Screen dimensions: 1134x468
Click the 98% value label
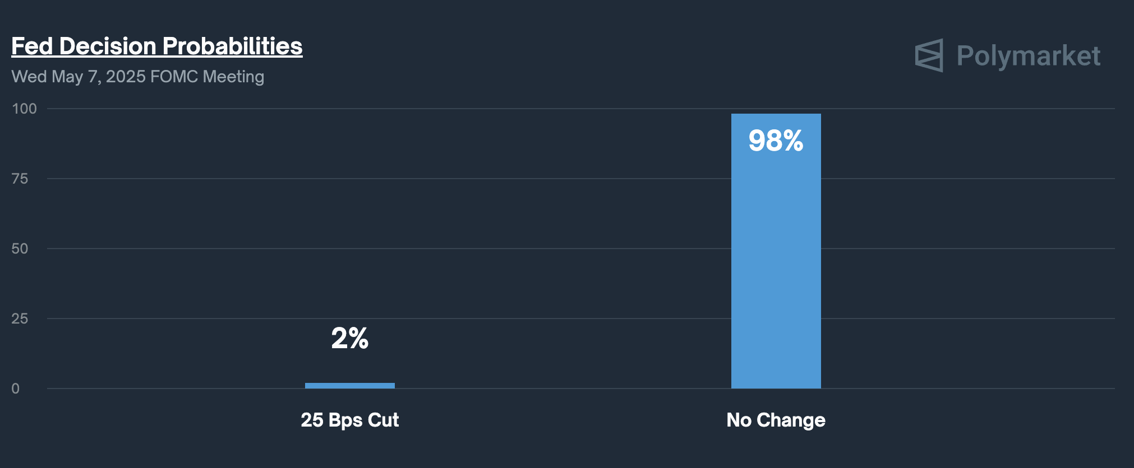[x=776, y=141]
